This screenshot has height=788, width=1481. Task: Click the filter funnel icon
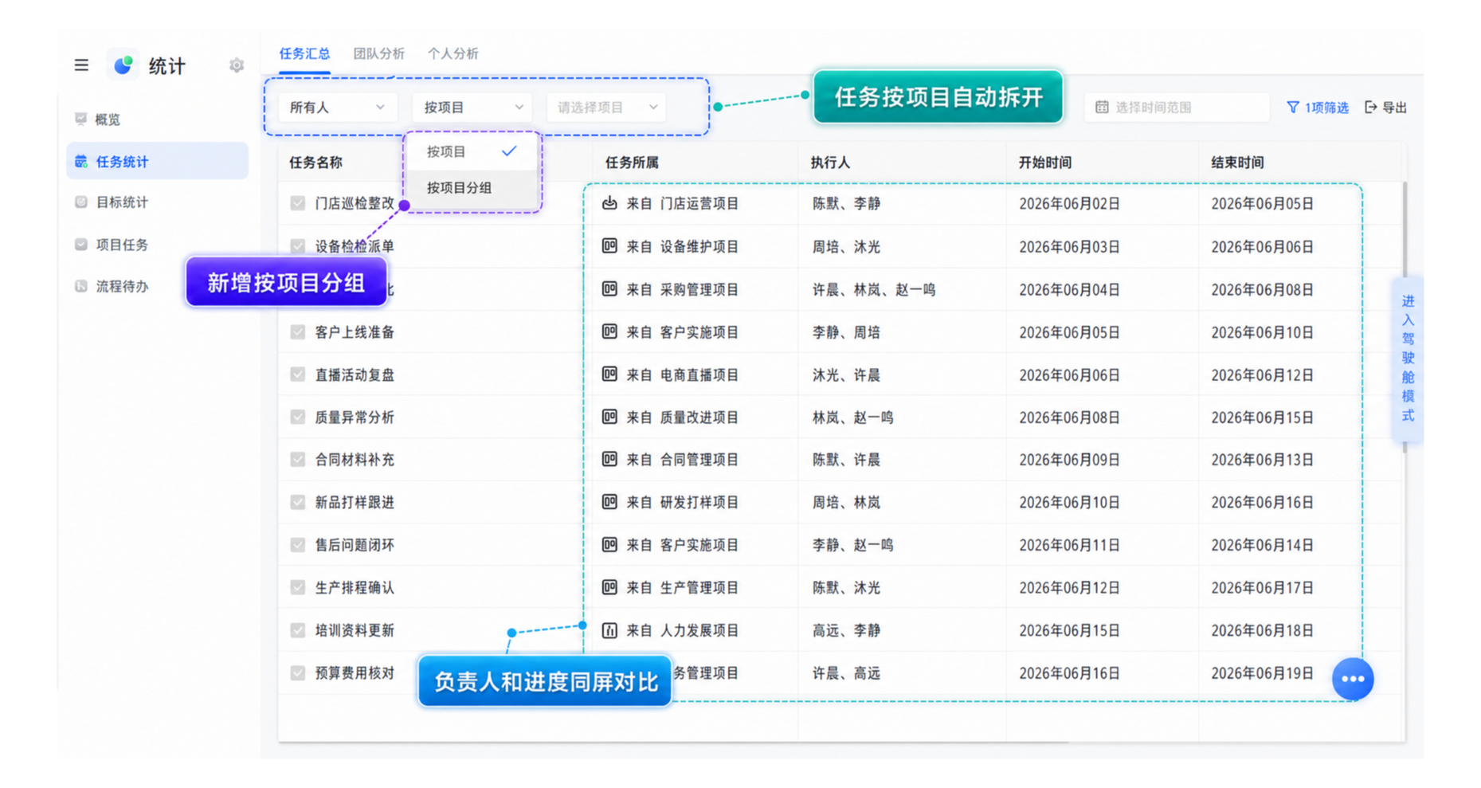click(1292, 107)
